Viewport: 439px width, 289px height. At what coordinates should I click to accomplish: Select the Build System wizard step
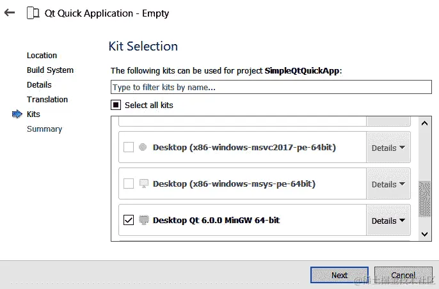pyautogui.click(x=50, y=70)
